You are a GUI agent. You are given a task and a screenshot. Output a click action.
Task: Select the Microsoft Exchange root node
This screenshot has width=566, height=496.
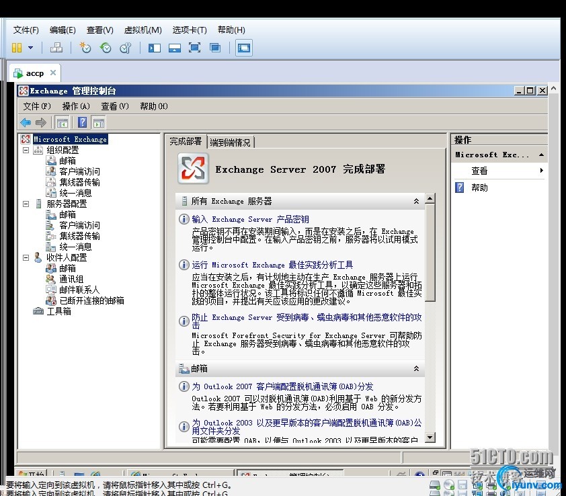[x=71, y=139]
